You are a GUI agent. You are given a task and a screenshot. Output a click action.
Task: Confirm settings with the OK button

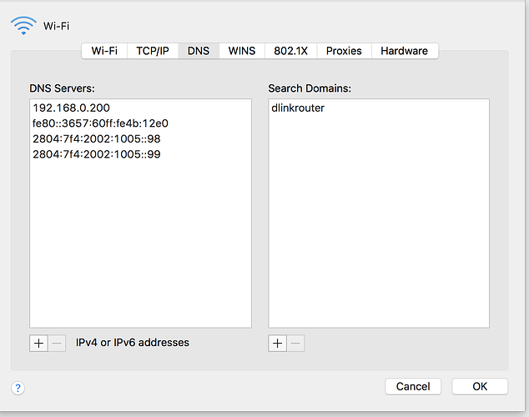480,386
